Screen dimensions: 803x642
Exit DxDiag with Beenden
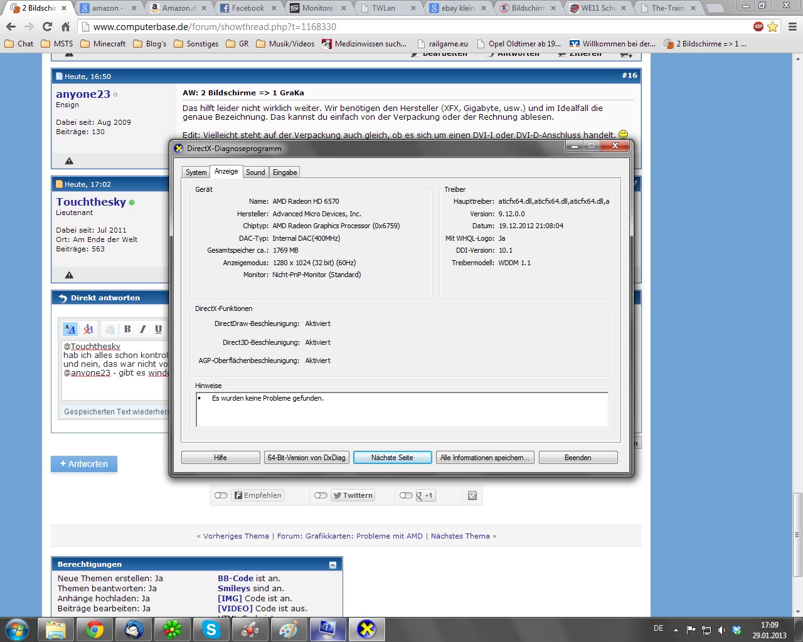pos(578,458)
